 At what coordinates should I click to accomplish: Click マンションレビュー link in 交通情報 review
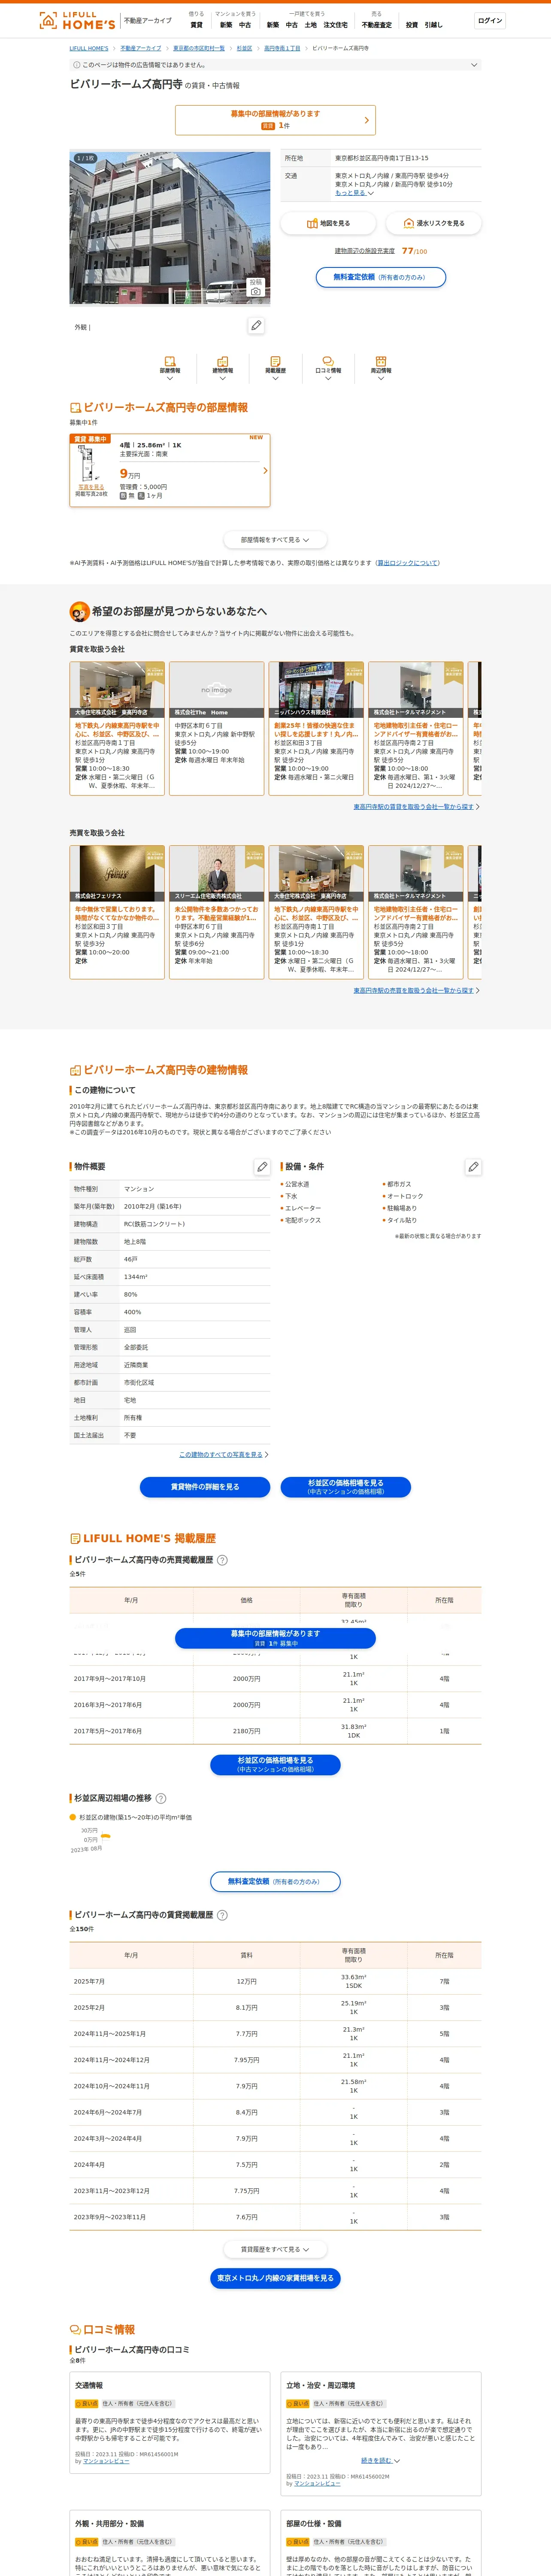tap(106, 2461)
